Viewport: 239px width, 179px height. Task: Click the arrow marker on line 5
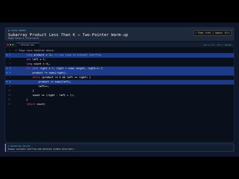click(7, 68)
